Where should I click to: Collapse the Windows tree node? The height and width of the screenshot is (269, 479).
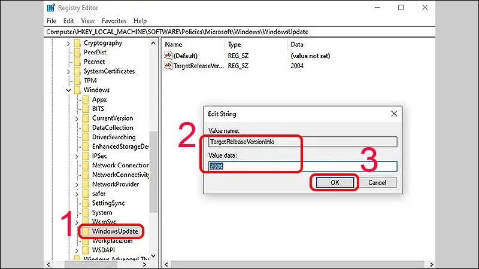(68, 90)
